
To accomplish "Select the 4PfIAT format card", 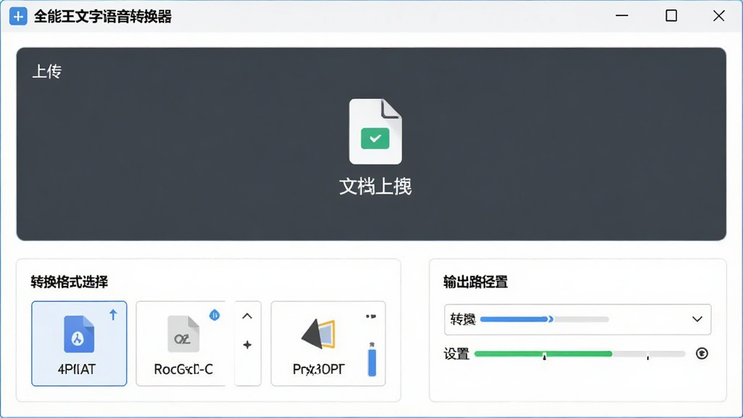I will 79,343.
